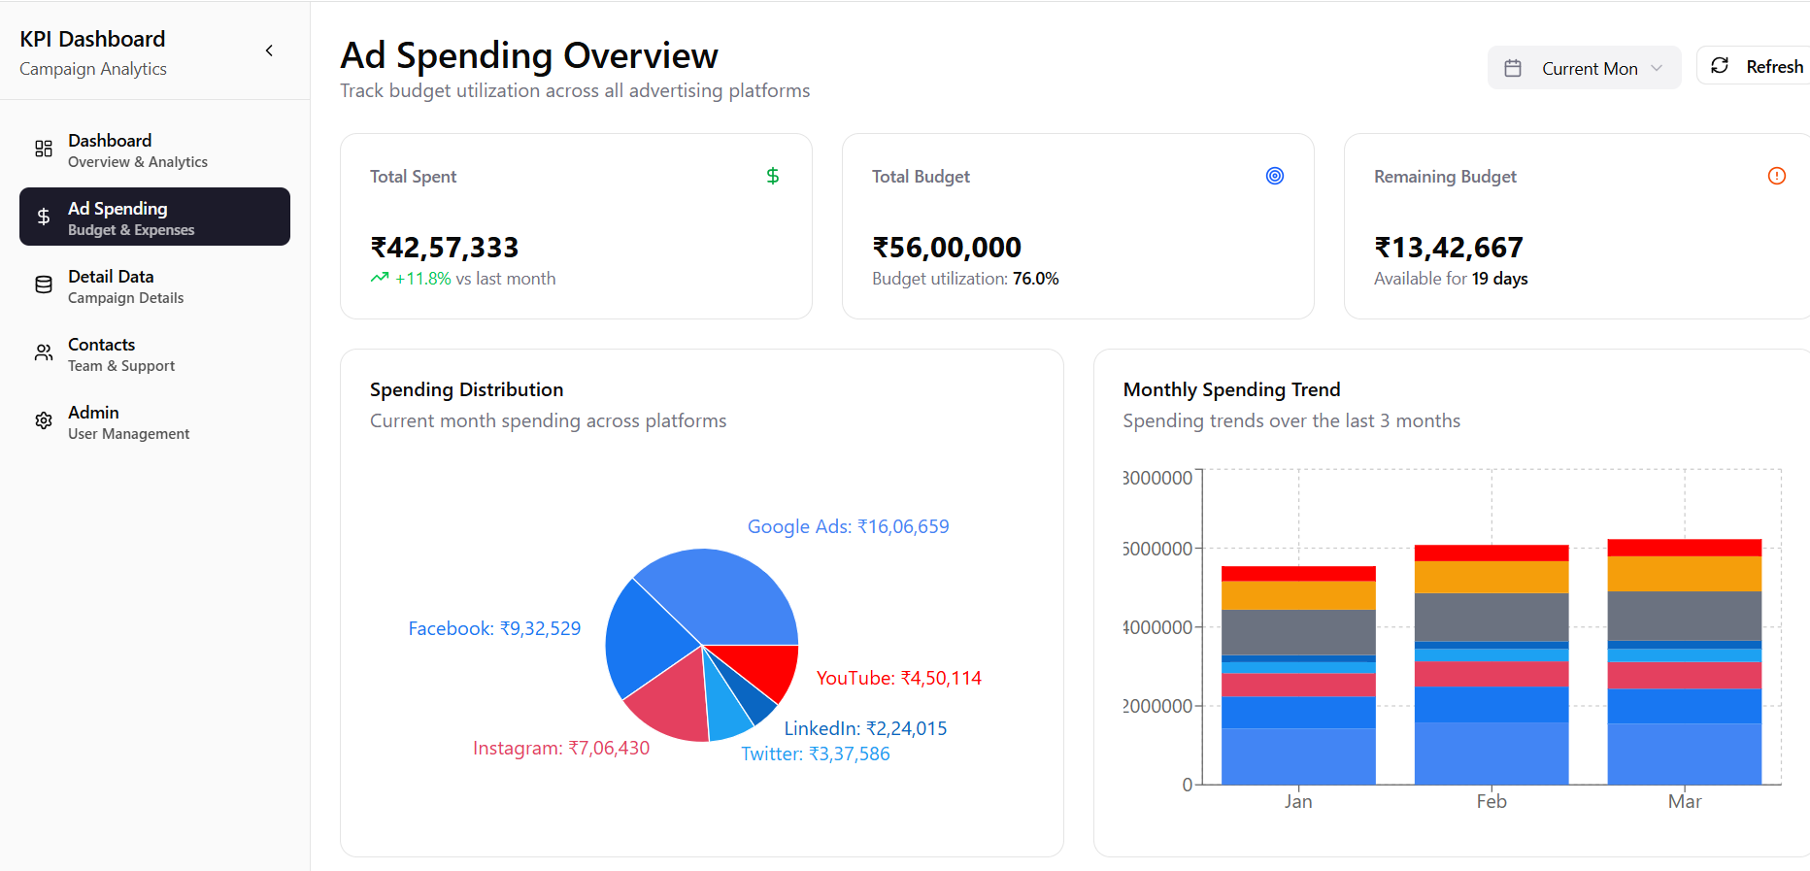Click the database icon beside Detail Data

point(44,285)
